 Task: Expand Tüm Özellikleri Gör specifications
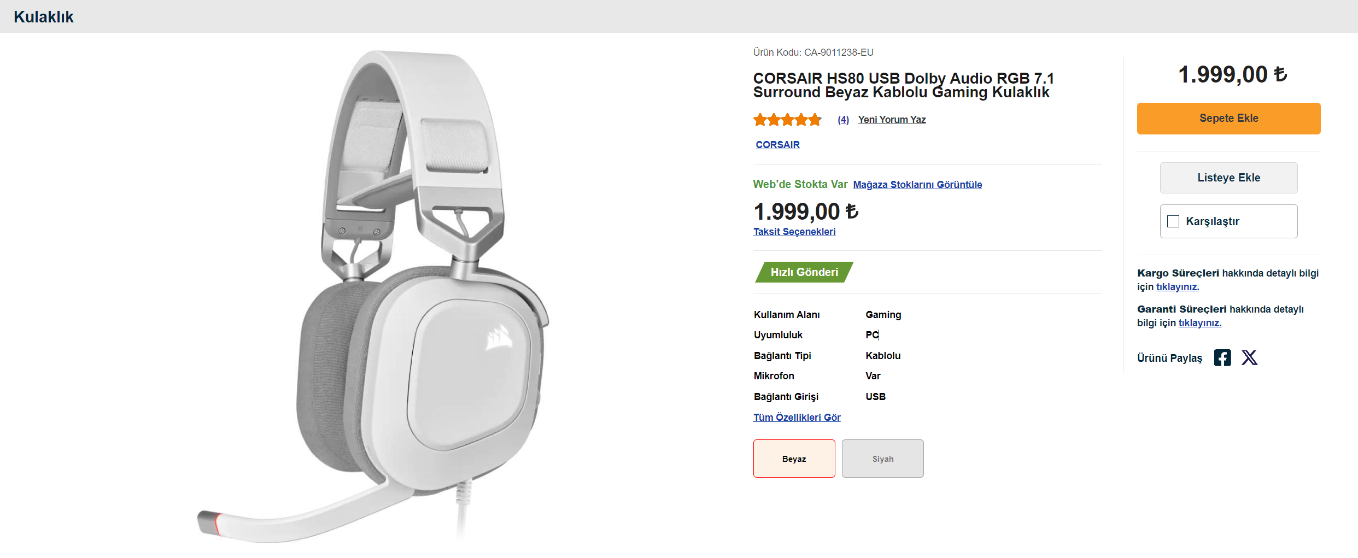click(797, 418)
